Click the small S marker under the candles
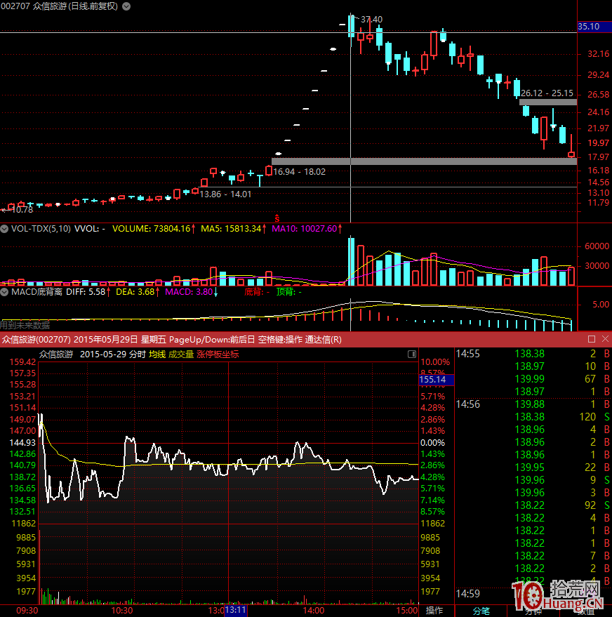 277,217
